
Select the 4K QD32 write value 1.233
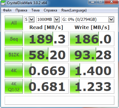pos(92,86)
